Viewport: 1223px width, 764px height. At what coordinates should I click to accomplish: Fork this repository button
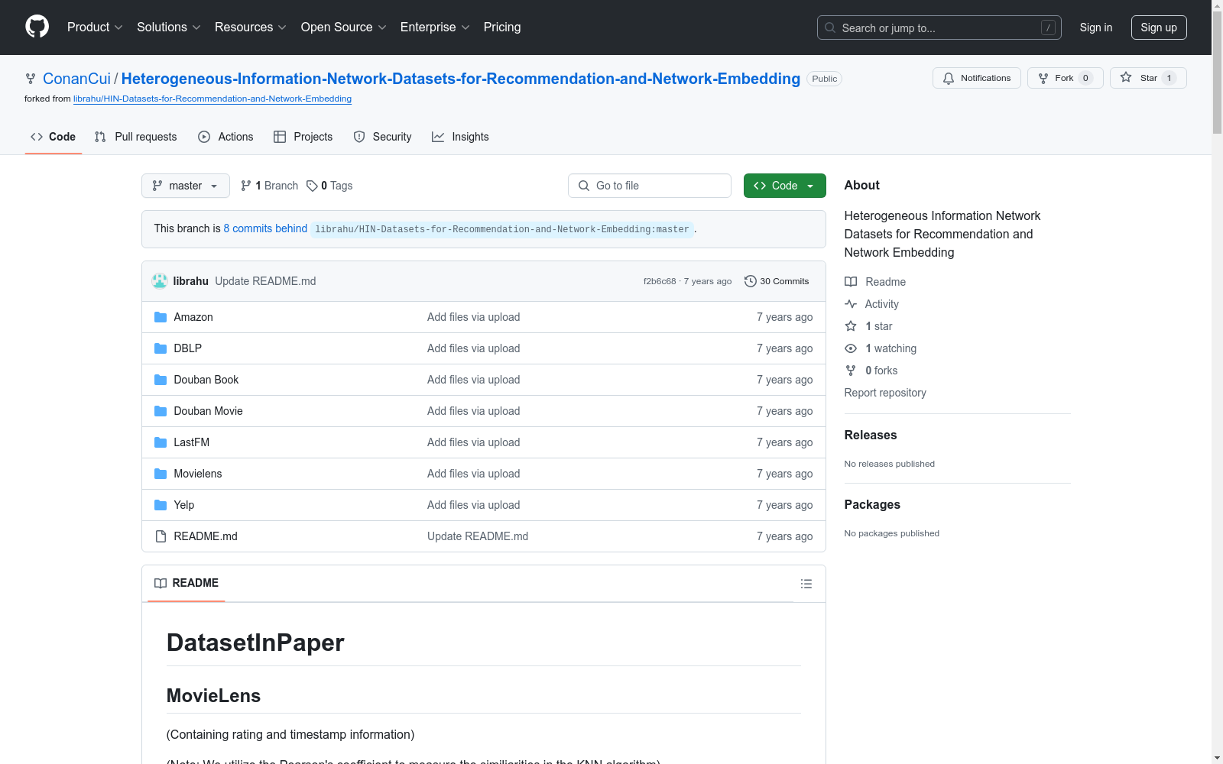1066,78
